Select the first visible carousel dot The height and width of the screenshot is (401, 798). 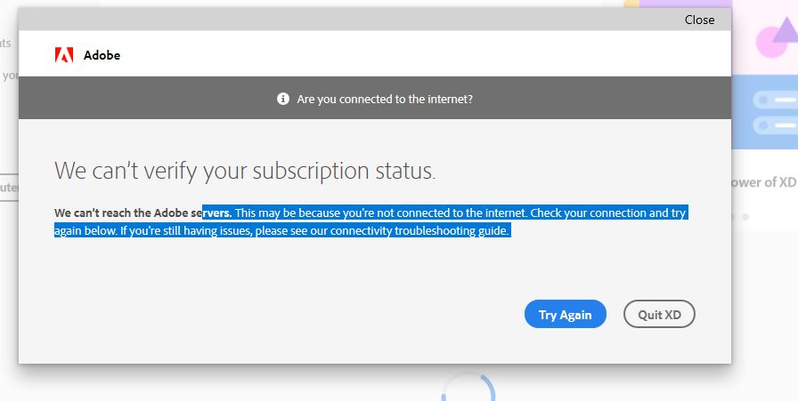(734, 216)
